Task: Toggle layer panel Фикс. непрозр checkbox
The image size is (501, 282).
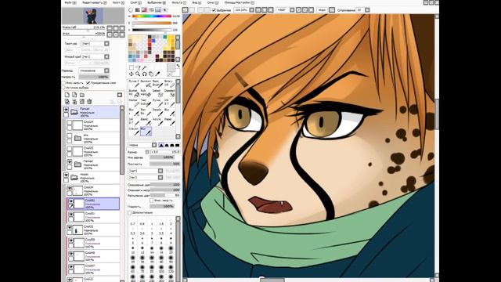Action: (63, 83)
